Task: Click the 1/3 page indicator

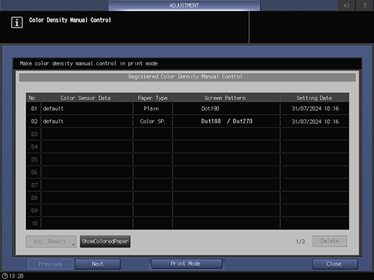Action: 300,241
